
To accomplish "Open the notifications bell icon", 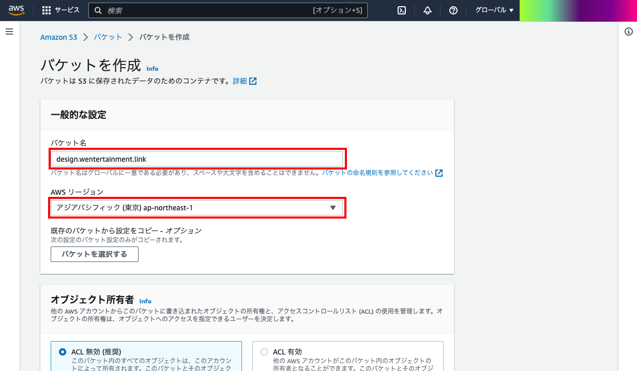I will click(x=428, y=10).
